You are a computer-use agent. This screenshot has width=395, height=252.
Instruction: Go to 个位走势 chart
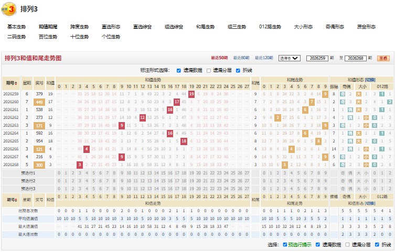pyautogui.click(x=111, y=37)
